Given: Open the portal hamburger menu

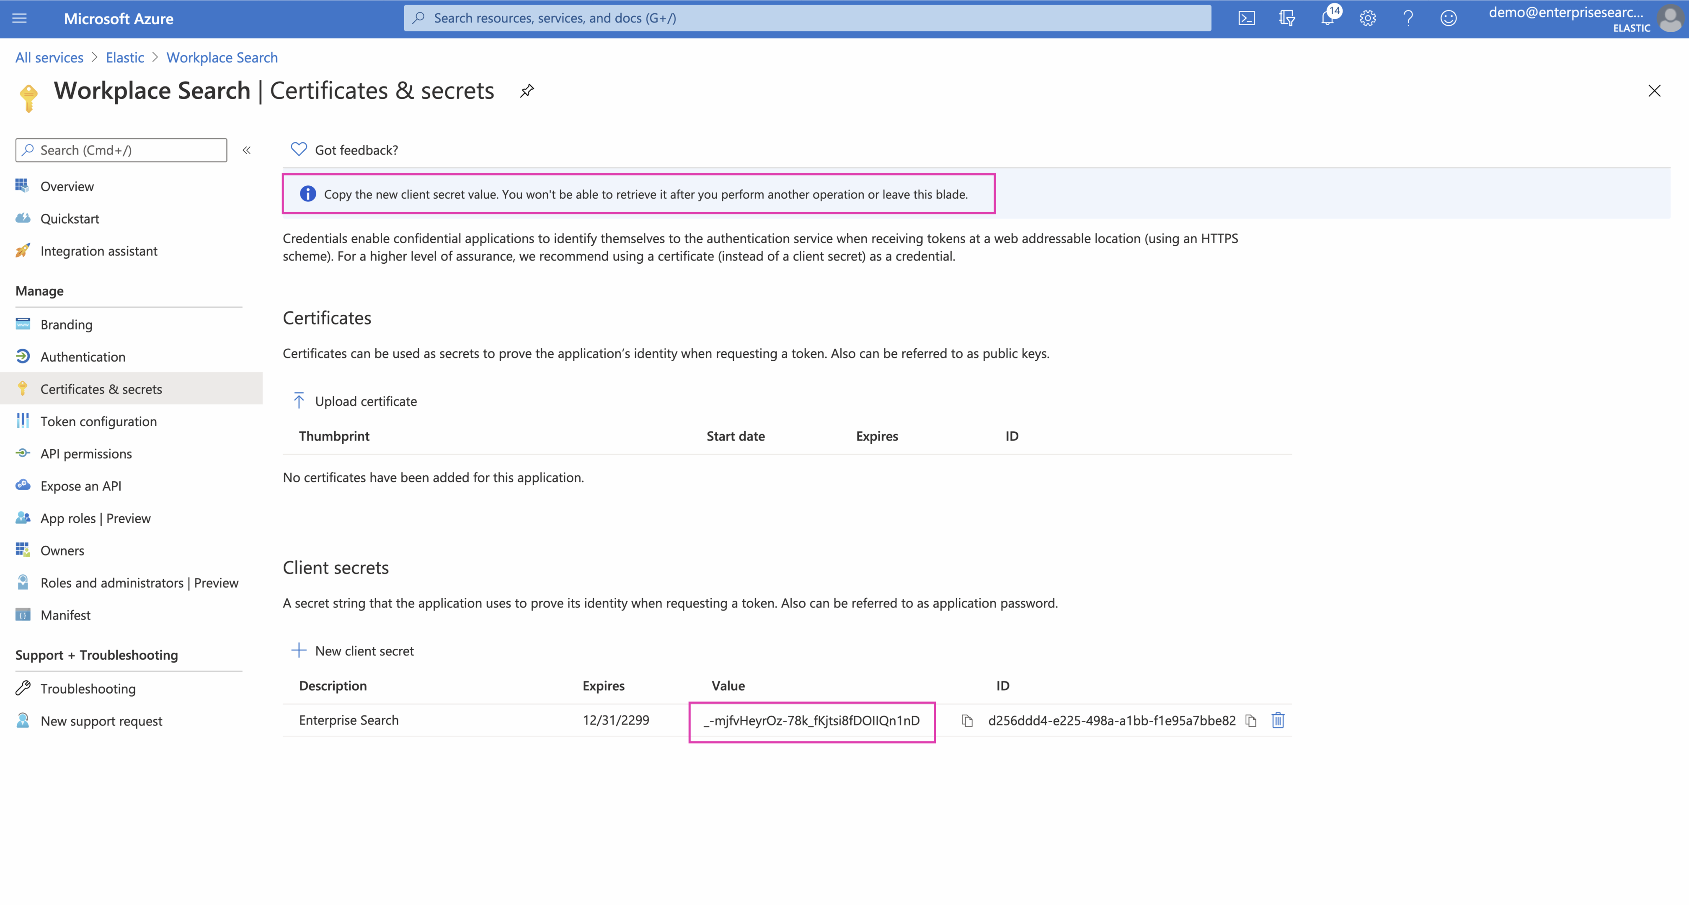Looking at the screenshot, I should pyautogui.click(x=20, y=18).
